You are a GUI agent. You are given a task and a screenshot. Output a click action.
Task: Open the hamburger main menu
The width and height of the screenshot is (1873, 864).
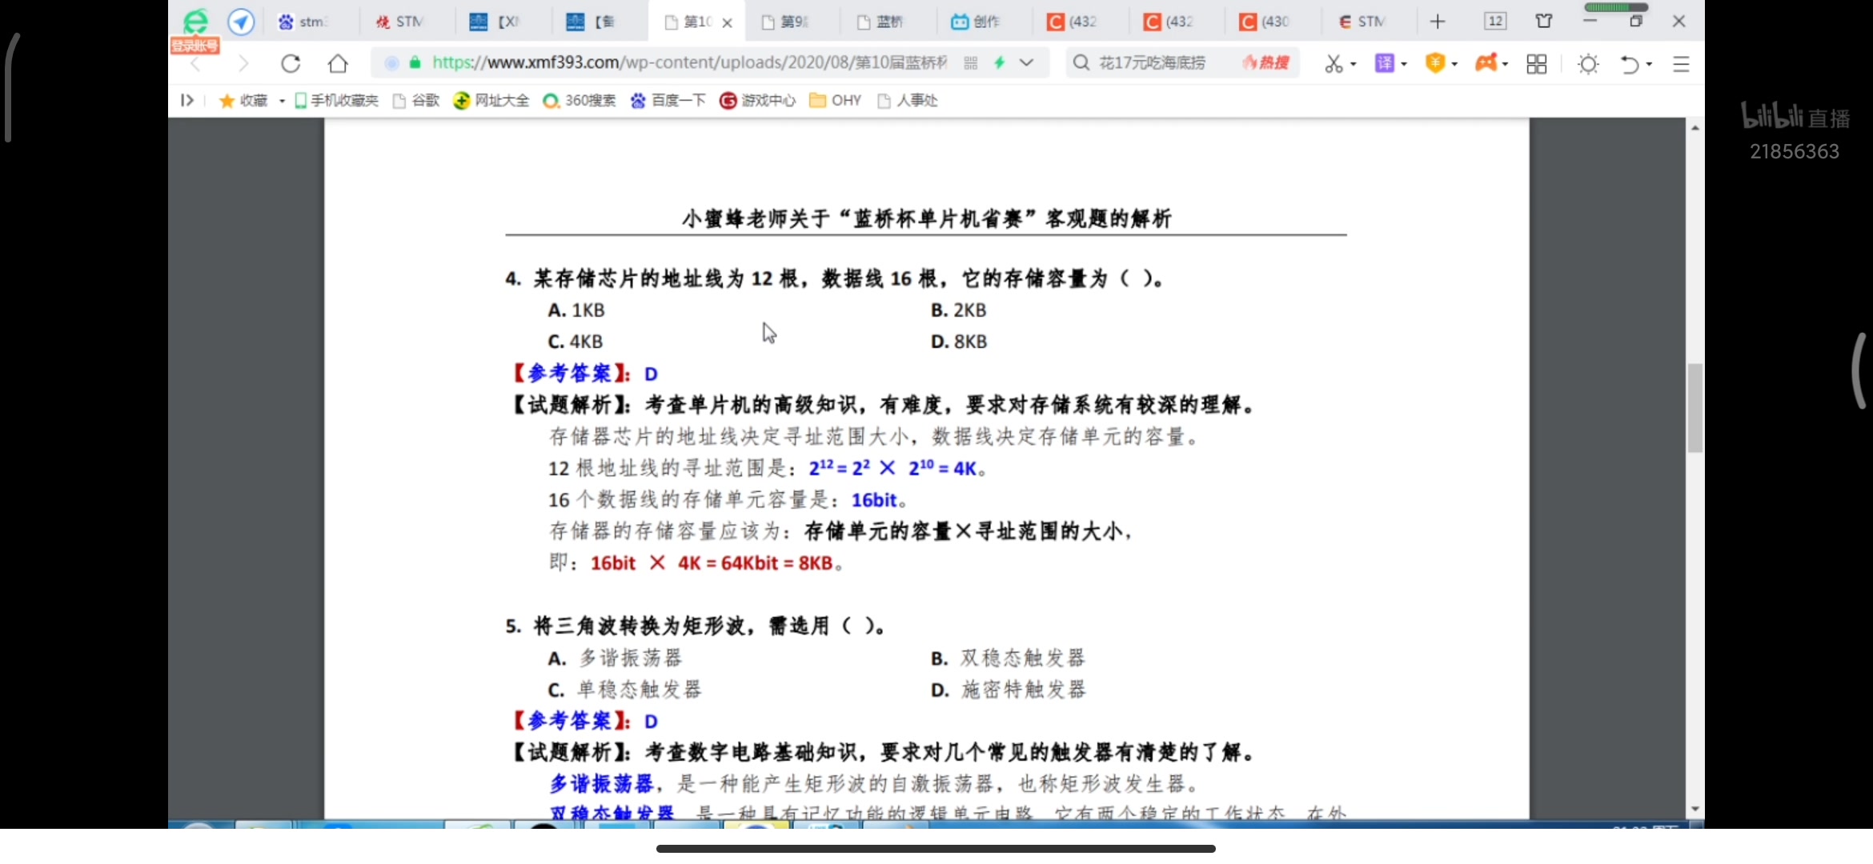click(1682, 63)
